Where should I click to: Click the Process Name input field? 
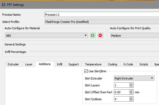102,15
